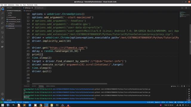Close the terminal panel

click(189, 86)
